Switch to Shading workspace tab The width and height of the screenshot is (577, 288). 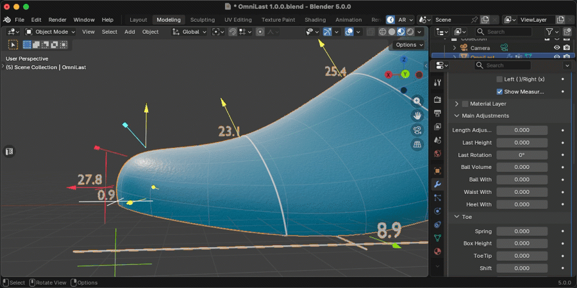click(315, 20)
